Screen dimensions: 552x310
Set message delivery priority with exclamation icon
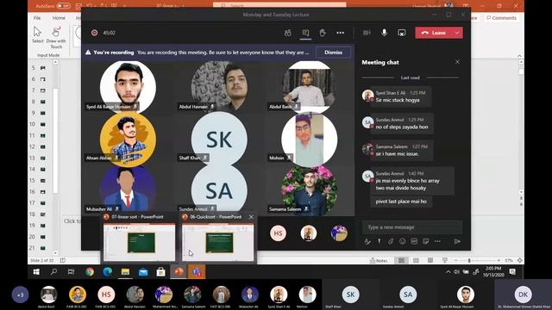tap(379, 241)
